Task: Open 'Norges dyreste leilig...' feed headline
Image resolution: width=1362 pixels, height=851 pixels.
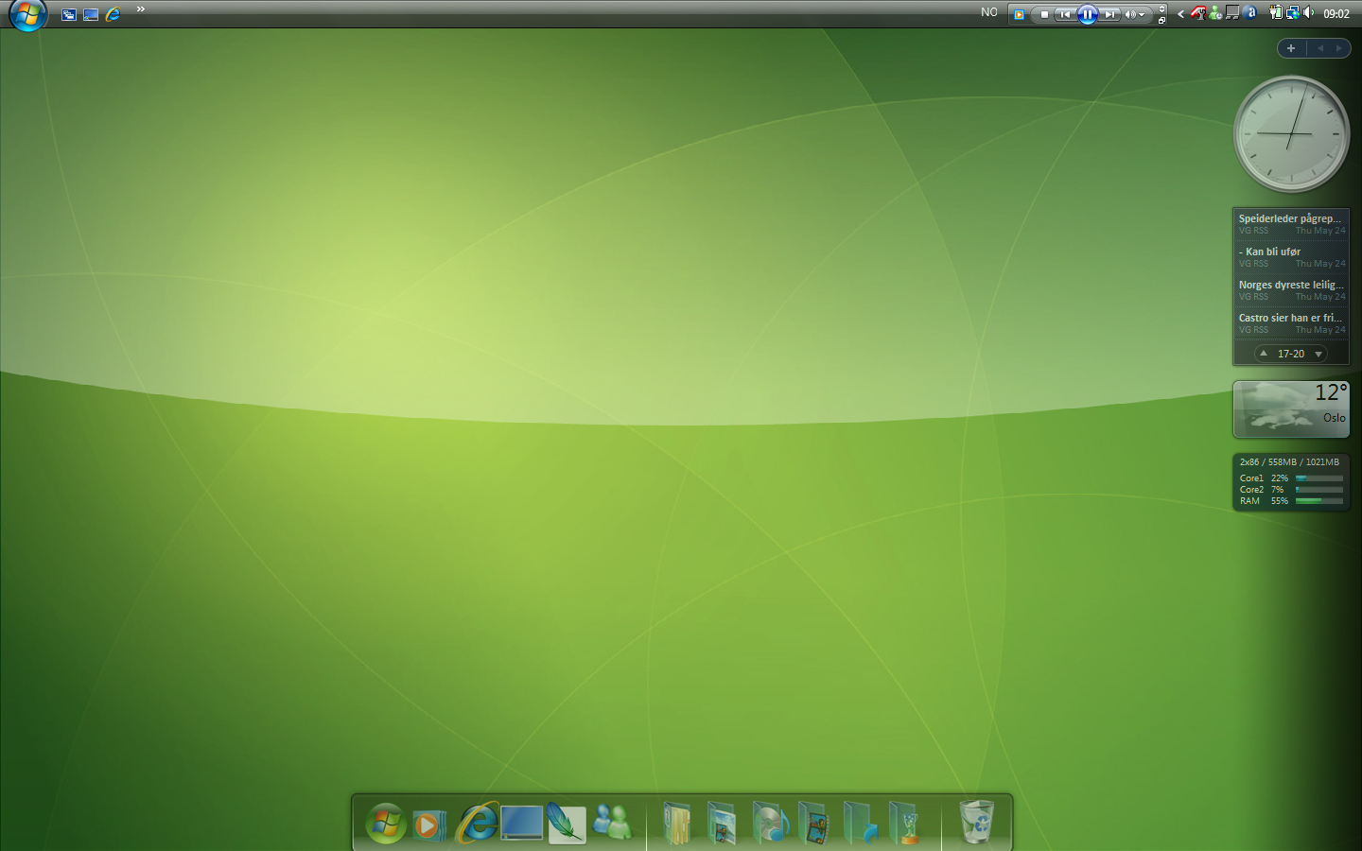Action: tap(1291, 285)
